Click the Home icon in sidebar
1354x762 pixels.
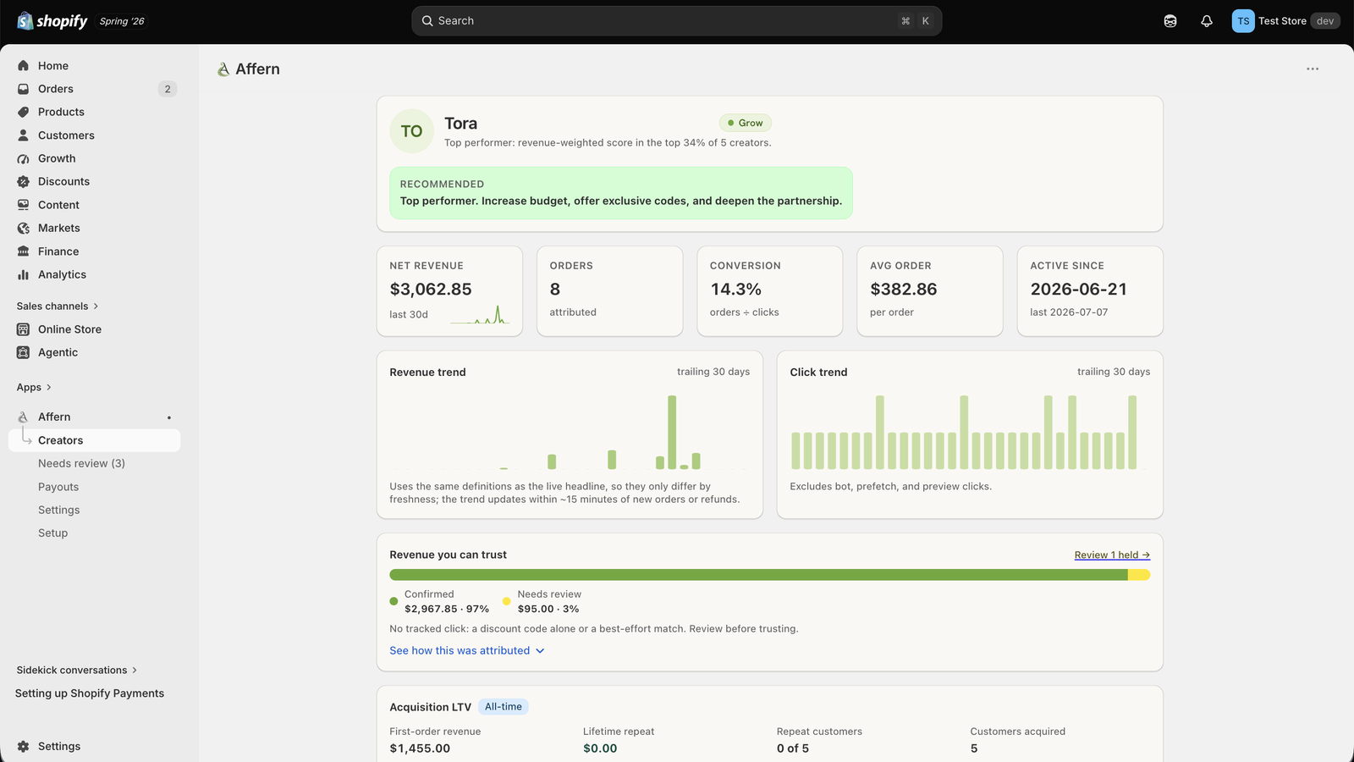(x=24, y=66)
